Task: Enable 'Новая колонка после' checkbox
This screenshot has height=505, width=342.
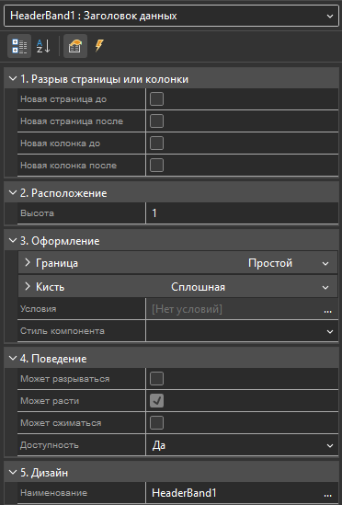Action: [x=157, y=166]
